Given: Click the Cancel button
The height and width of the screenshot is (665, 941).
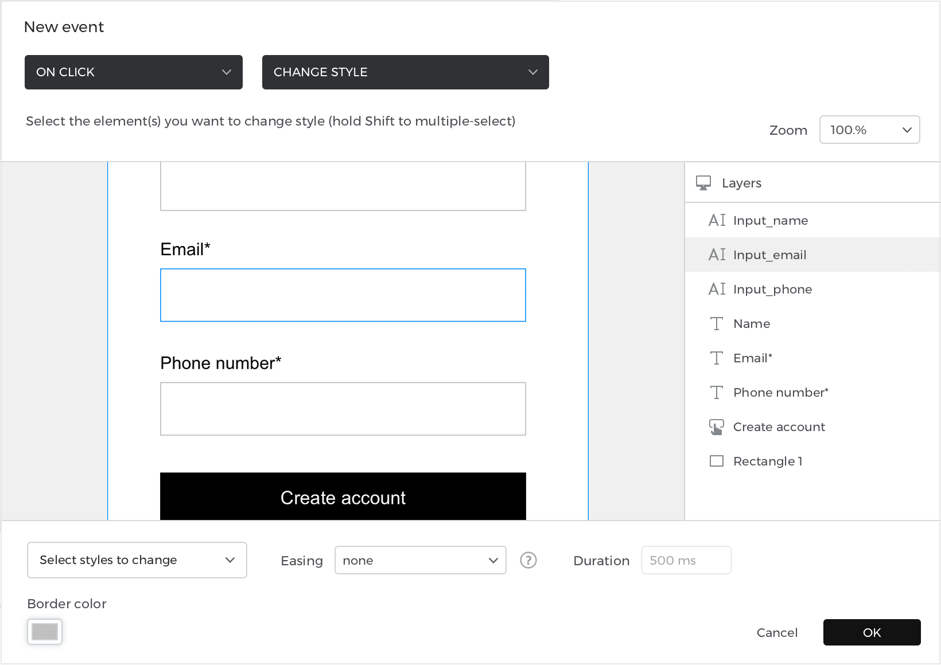Looking at the screenshot, I should pos(777,632).
